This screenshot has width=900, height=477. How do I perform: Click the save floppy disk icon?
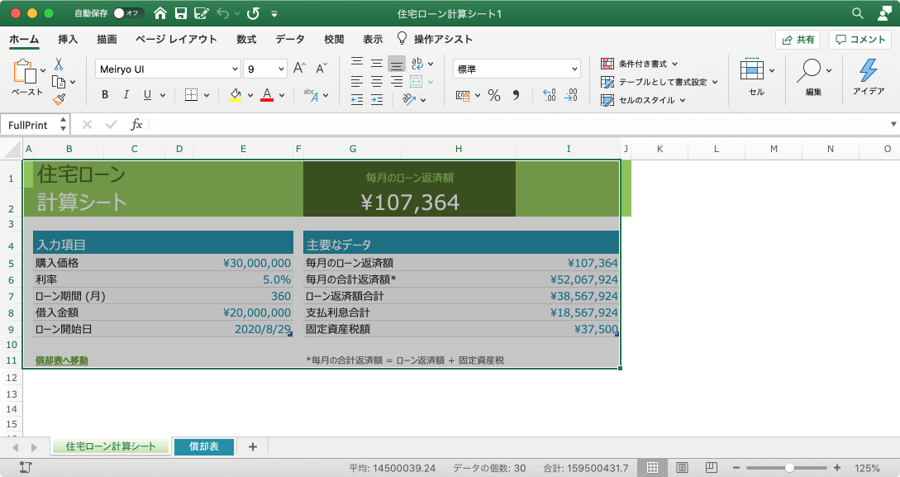point(181,13)
